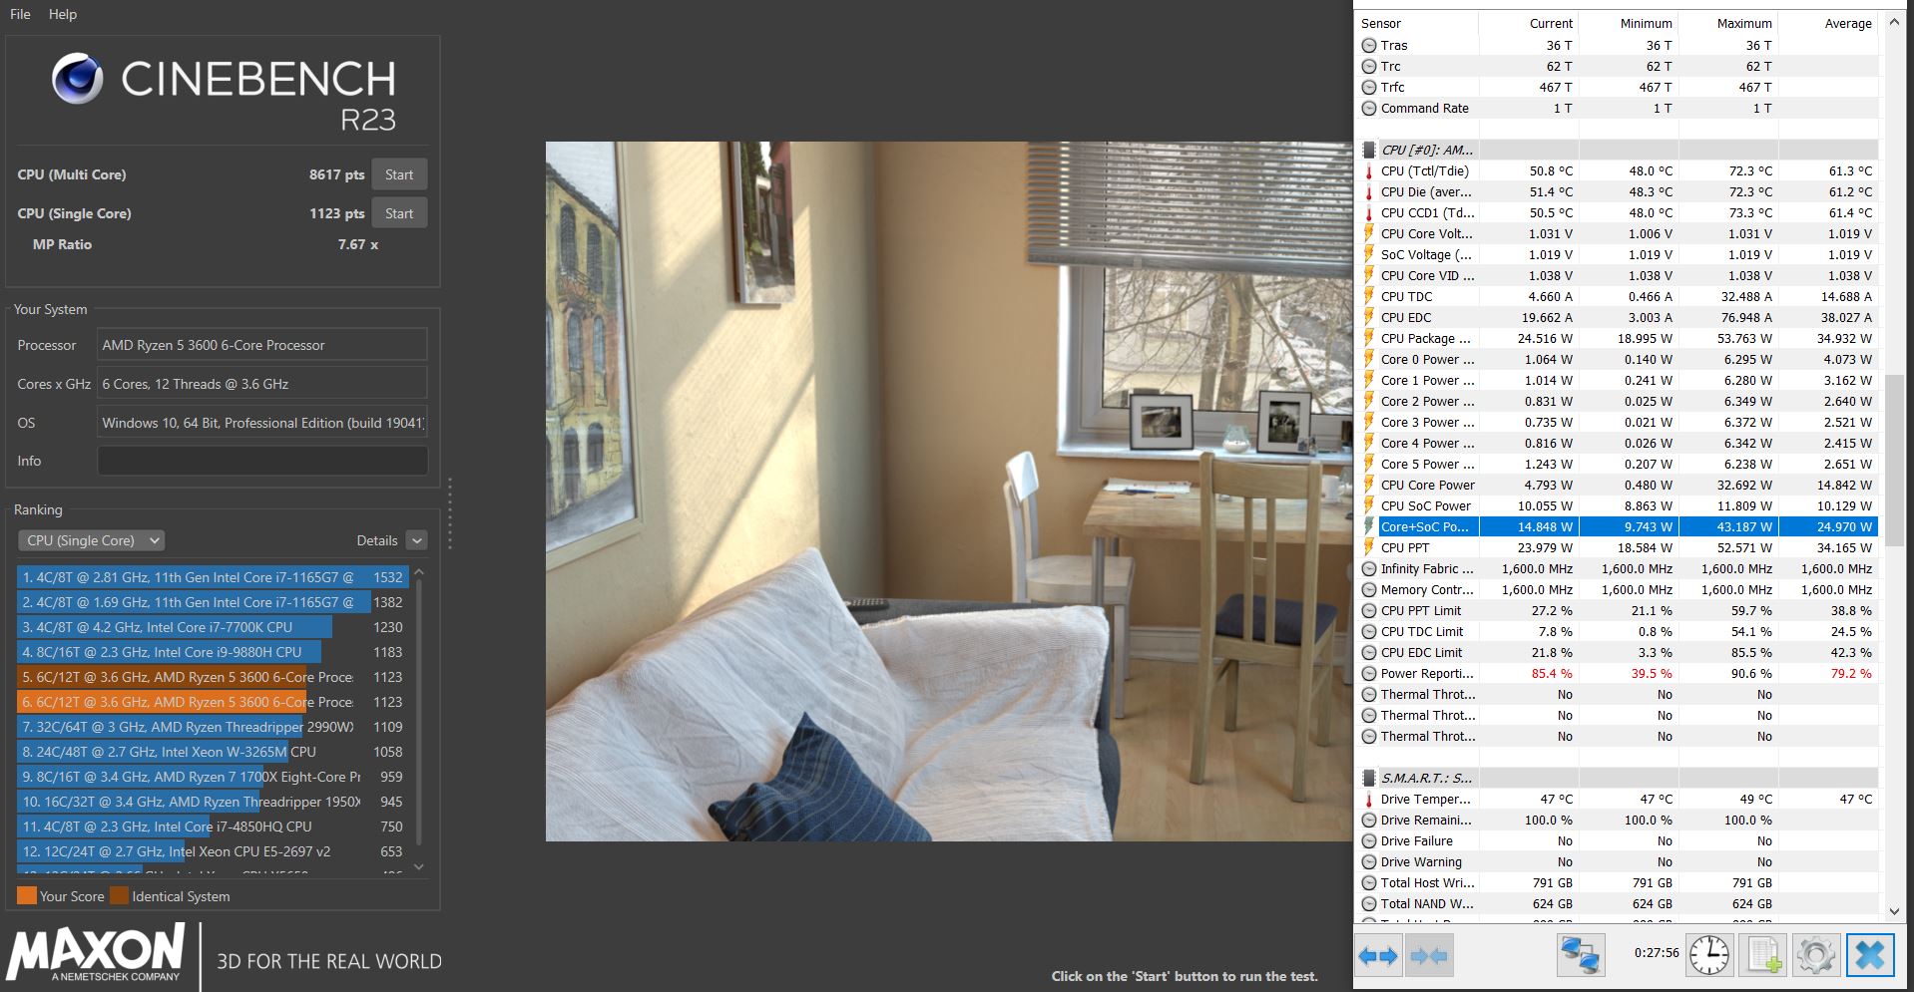The width and height of the screenshot is (1914, 992).
Task: Click thermometer icon of Drive Temperature row
Action: coord(1369,799)
